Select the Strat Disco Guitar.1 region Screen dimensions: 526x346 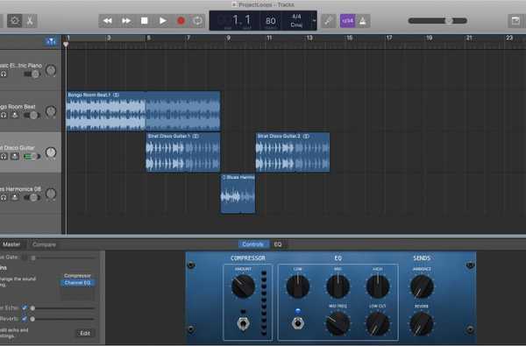tap(183, 152)
